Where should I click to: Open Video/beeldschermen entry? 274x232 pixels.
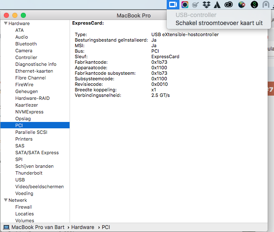coord(39,187)
